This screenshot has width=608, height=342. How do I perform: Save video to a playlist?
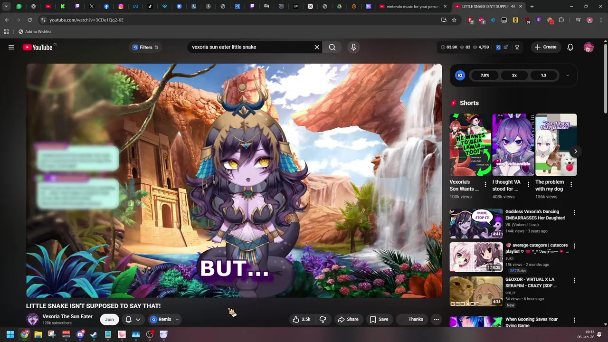[379, 319]
